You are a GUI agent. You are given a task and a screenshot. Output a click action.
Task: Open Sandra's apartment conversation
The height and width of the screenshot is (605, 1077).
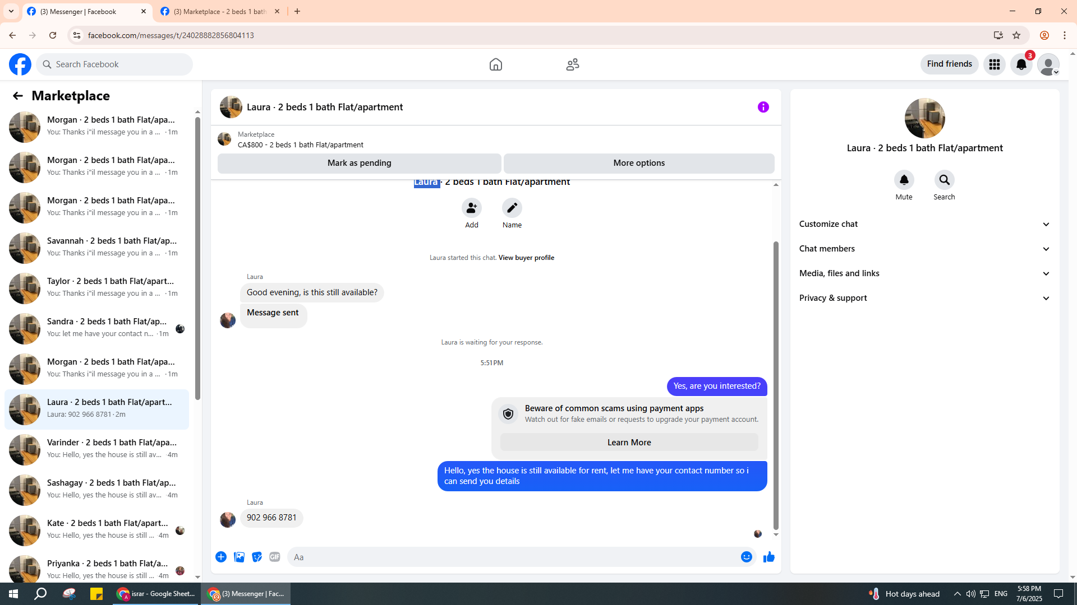[x=96, y=329]
